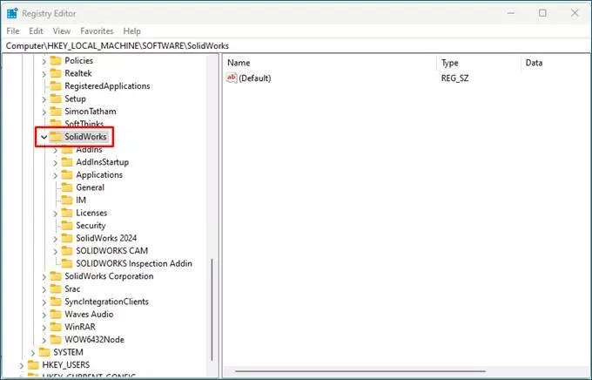592x380 pixels.
Task: Click the registry path address bar
Action: click(x=296, y=45)
